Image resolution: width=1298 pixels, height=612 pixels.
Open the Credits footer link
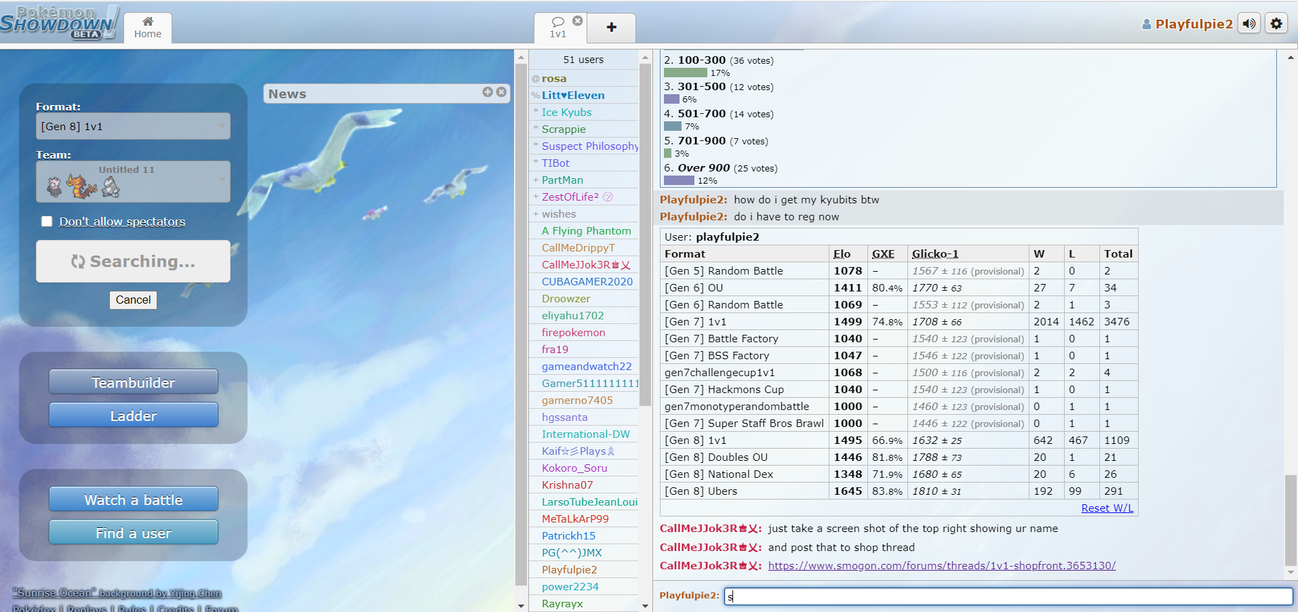pyautogui.click(x=176, y=608)
